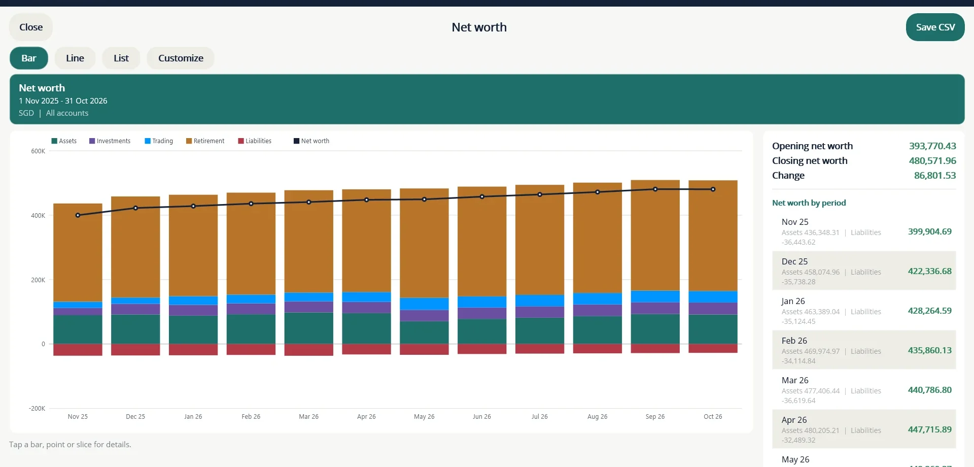The image size is (974, 467).
Task: Click the Closing net worth value 480,571.96
Action: coord(932,161)
